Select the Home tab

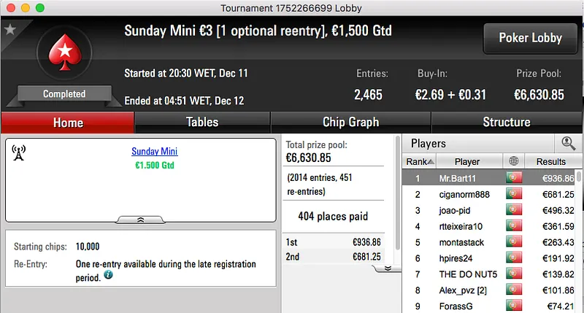pyautogui.click(x=68, y=123)
